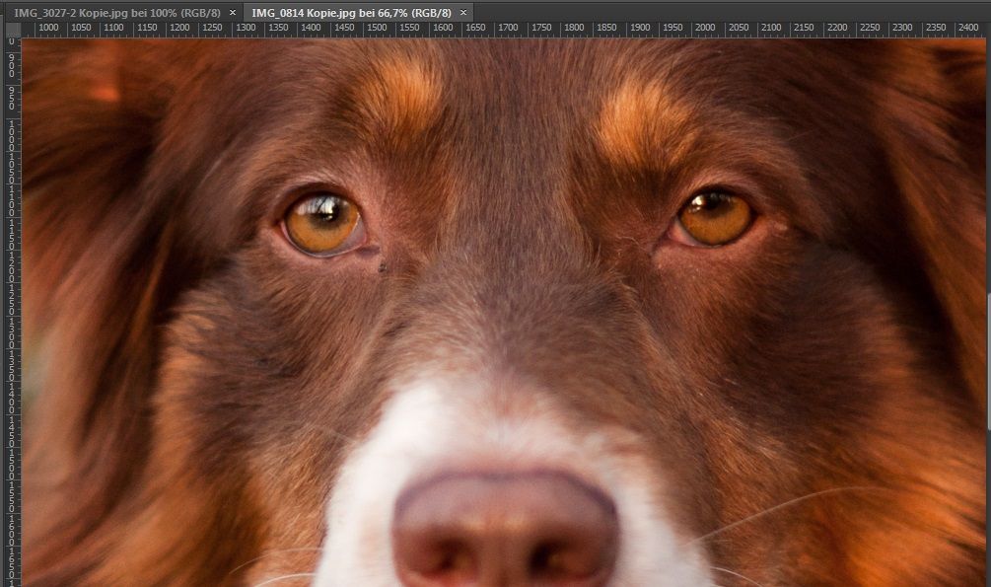Screen dimensions: 991x587
Task: Close the IMG_3027-2 Kopie.jpg tab
Action: (233, 13)
